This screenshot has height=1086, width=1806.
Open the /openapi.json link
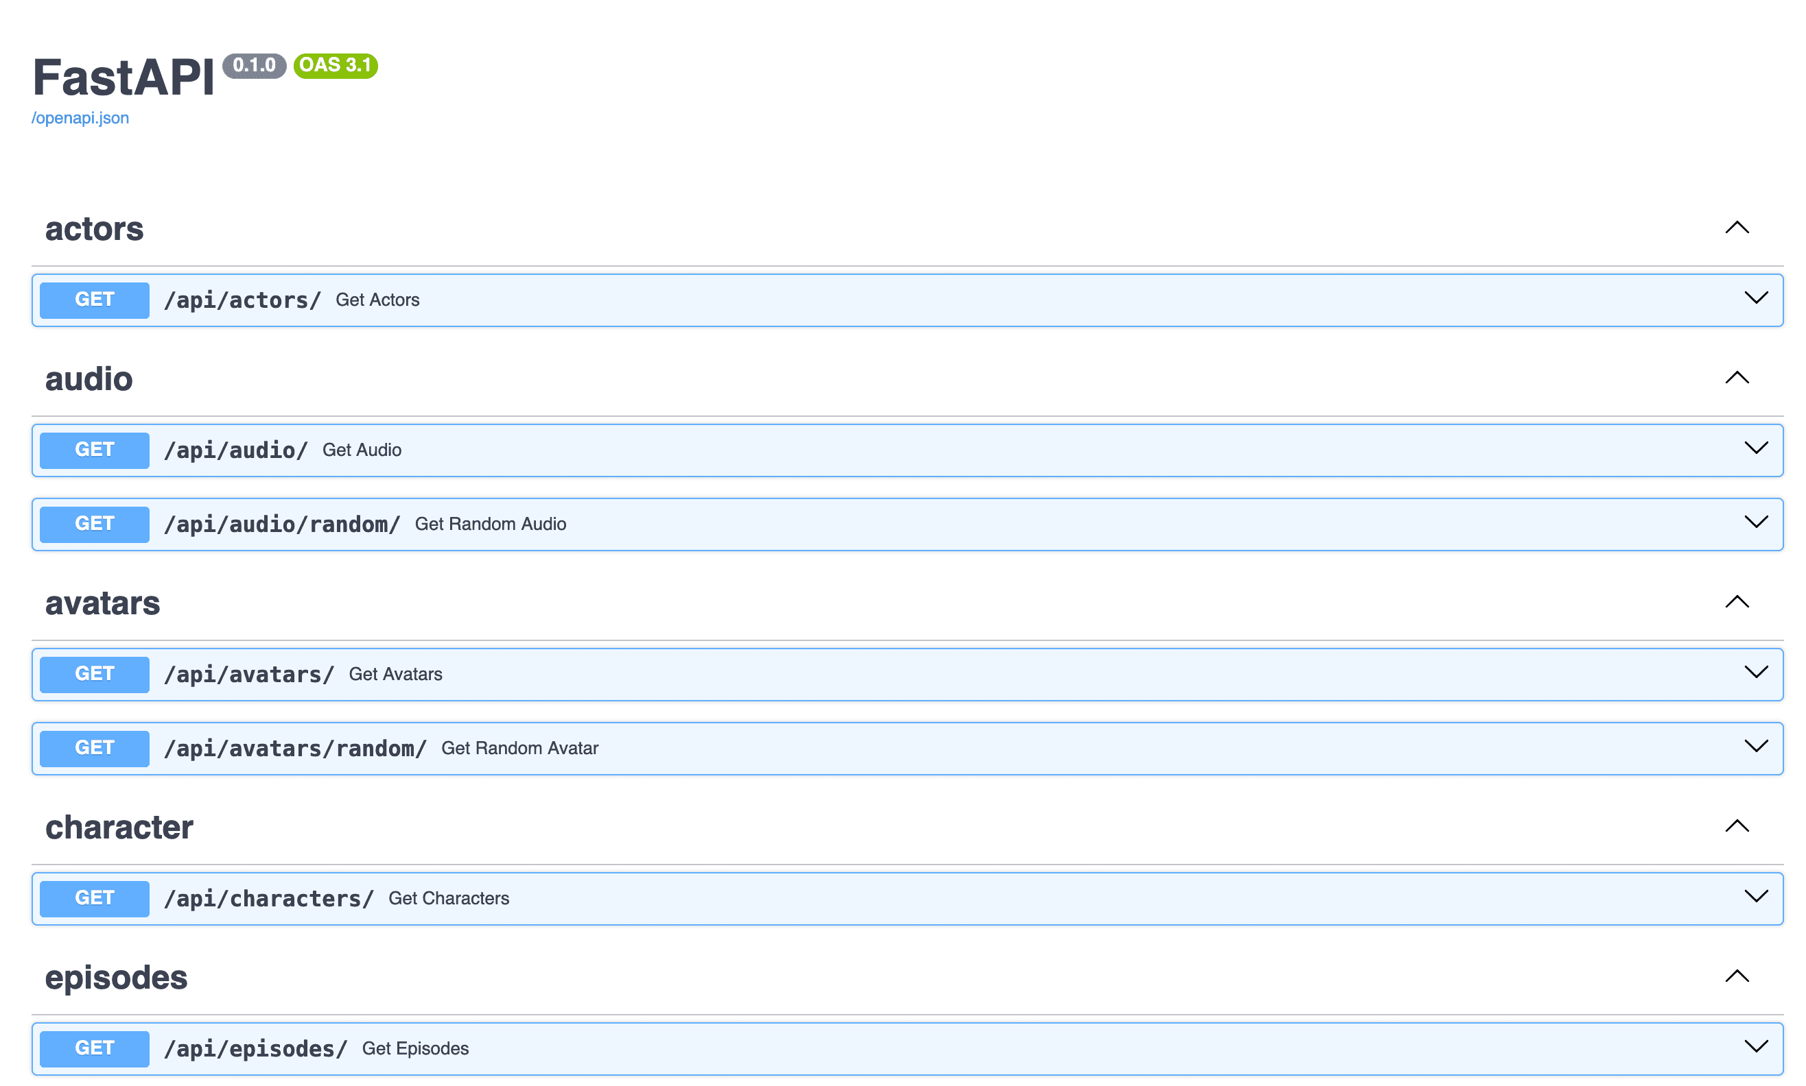pyautogui.click(x=80, y=118)
